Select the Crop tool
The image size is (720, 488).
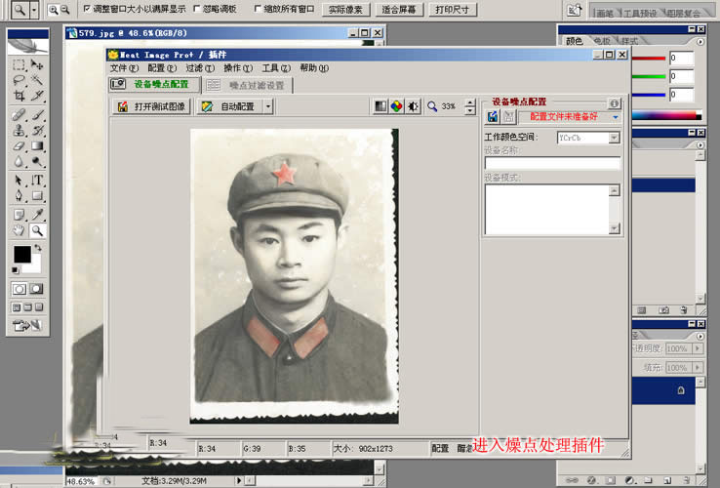tap(19, 96)
